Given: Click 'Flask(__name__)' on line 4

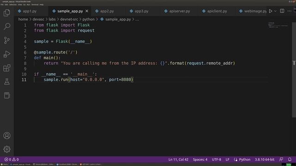Looking at the screenshot, I should coord(74,41).
